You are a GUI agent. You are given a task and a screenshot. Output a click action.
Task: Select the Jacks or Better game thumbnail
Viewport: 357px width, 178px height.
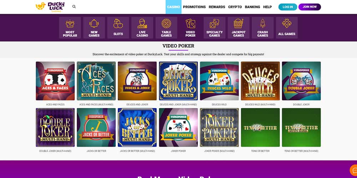click(96, 127)
